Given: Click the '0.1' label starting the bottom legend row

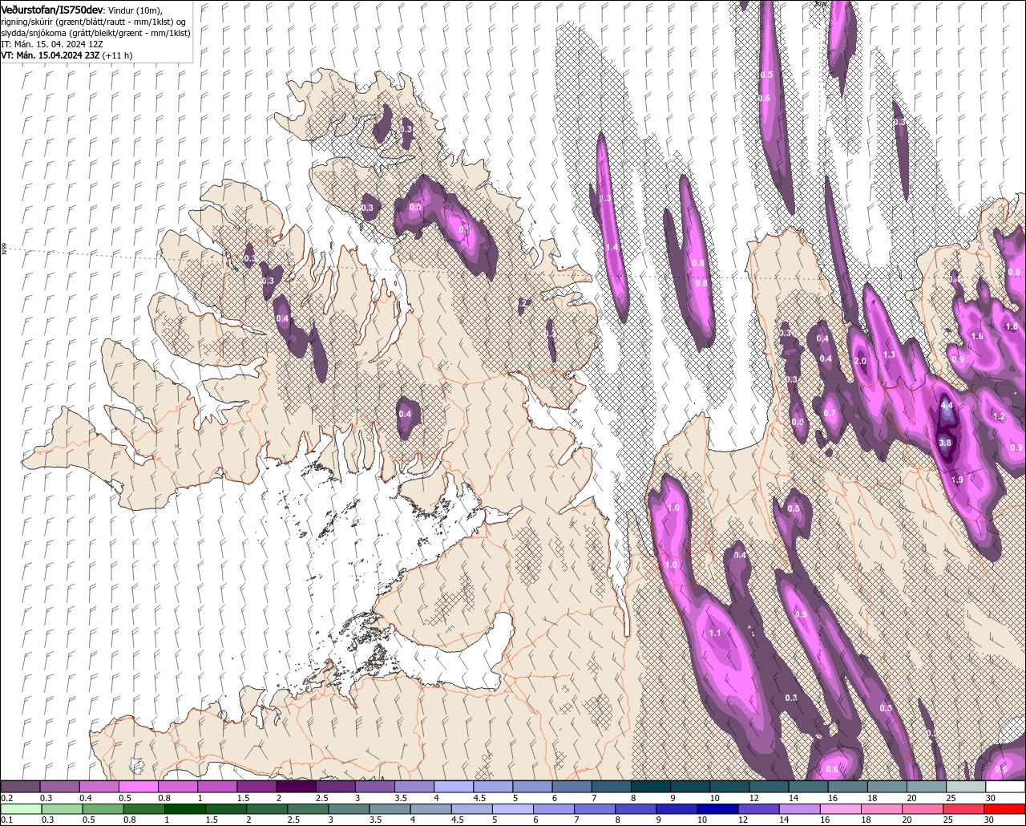Looking at the screenshot, I should [6, 820].
